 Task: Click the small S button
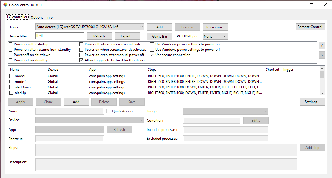pyautogui.click(x=322, y=55)
